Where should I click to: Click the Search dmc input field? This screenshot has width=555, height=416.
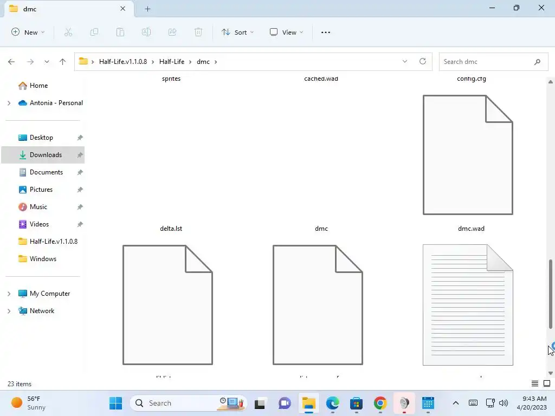pos(493,62)
